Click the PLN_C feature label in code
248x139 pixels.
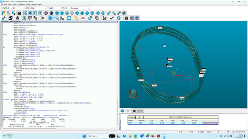pos(5,34)
